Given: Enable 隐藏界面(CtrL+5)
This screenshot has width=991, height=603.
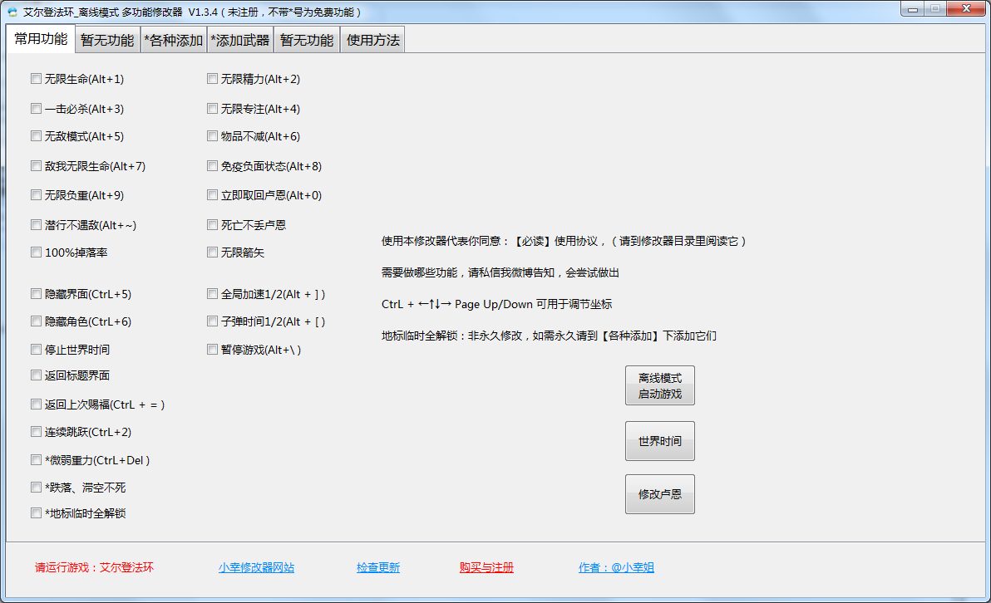Looking at the screenshot, I should (36, 293).
